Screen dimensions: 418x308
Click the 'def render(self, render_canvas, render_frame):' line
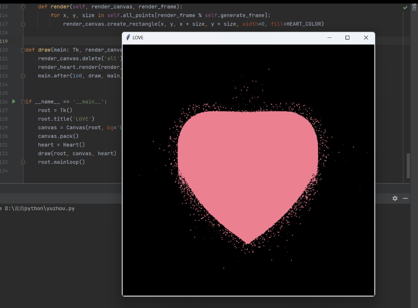[x=110, y=7]
